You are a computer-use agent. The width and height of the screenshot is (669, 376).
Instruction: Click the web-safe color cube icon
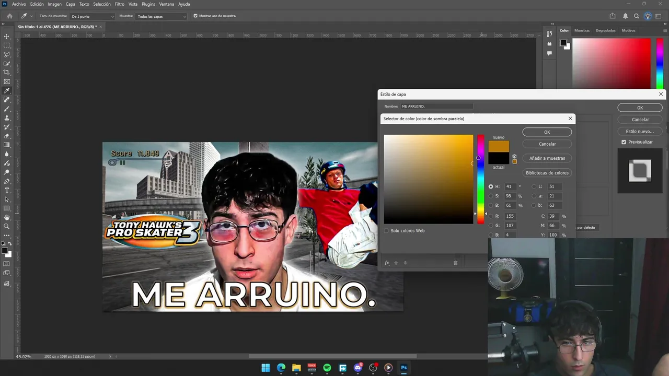[x=514, y=156]
